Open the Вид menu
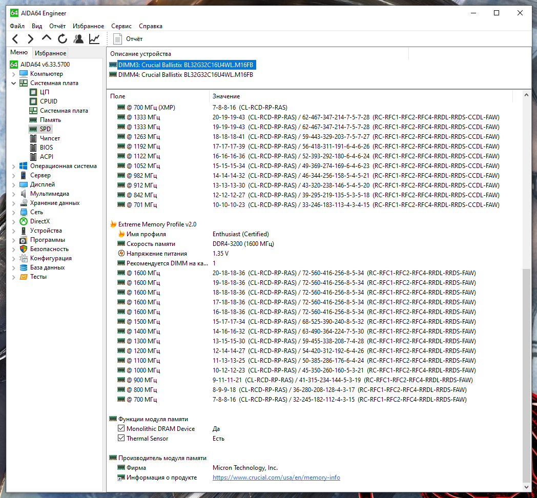This screenshot has height=498, width=537. [37, 26]
